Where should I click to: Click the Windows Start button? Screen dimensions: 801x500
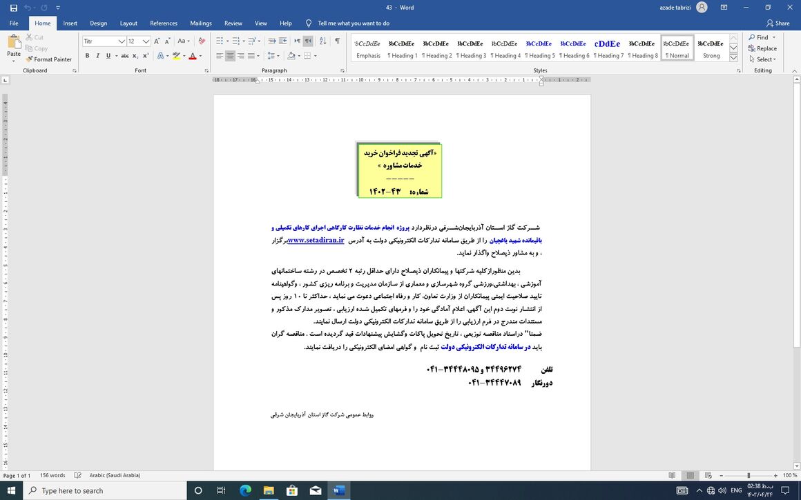tap(11, 490)
